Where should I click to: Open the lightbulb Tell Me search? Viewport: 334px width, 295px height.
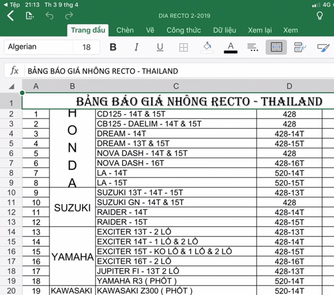coord(319,16)
